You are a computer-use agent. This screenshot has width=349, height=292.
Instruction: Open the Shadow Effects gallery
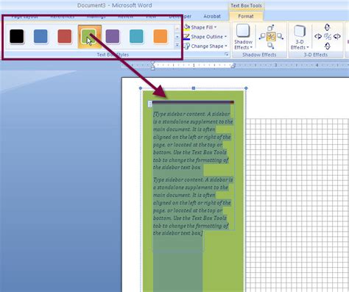pos(243,37)
